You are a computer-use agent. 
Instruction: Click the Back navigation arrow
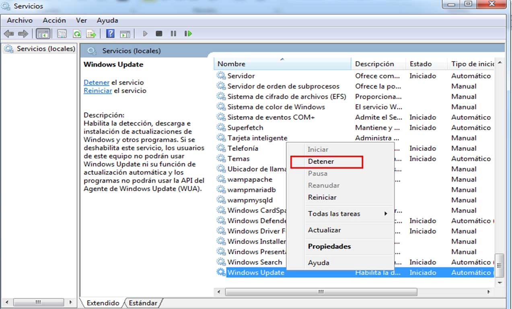[x=9, y=33]
